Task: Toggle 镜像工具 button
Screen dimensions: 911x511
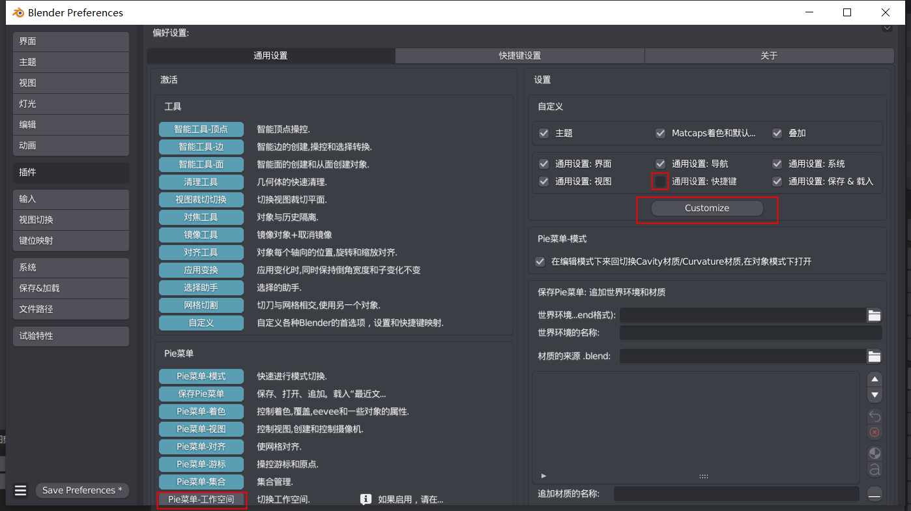Action: pyautogui.click(x=201, y=235)
